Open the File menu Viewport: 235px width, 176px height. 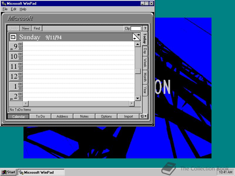[5, 9]
